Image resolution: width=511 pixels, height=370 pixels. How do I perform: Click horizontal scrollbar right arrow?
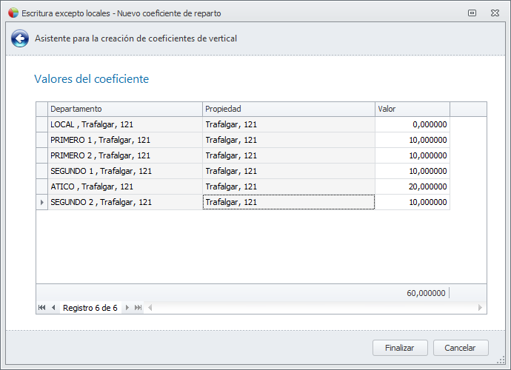coord(480,308)
